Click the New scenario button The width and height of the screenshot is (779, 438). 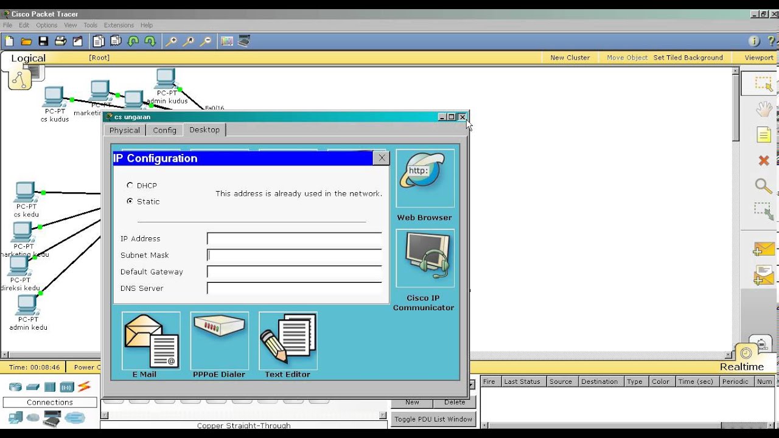(x=412, y=402)
